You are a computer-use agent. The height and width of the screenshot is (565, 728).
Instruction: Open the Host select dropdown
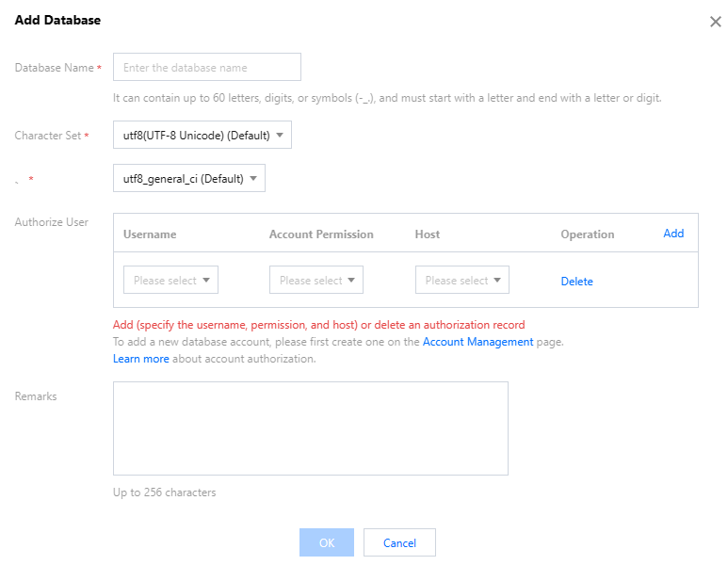click(x=462, y=280)
